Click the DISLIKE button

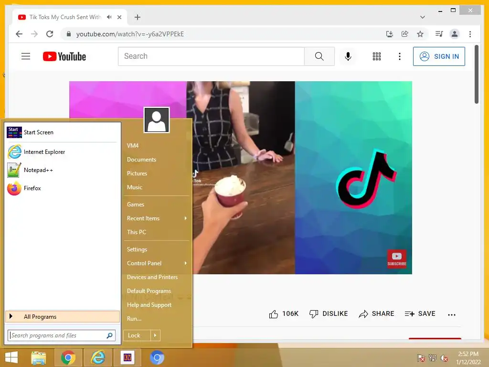click(329, 314)
